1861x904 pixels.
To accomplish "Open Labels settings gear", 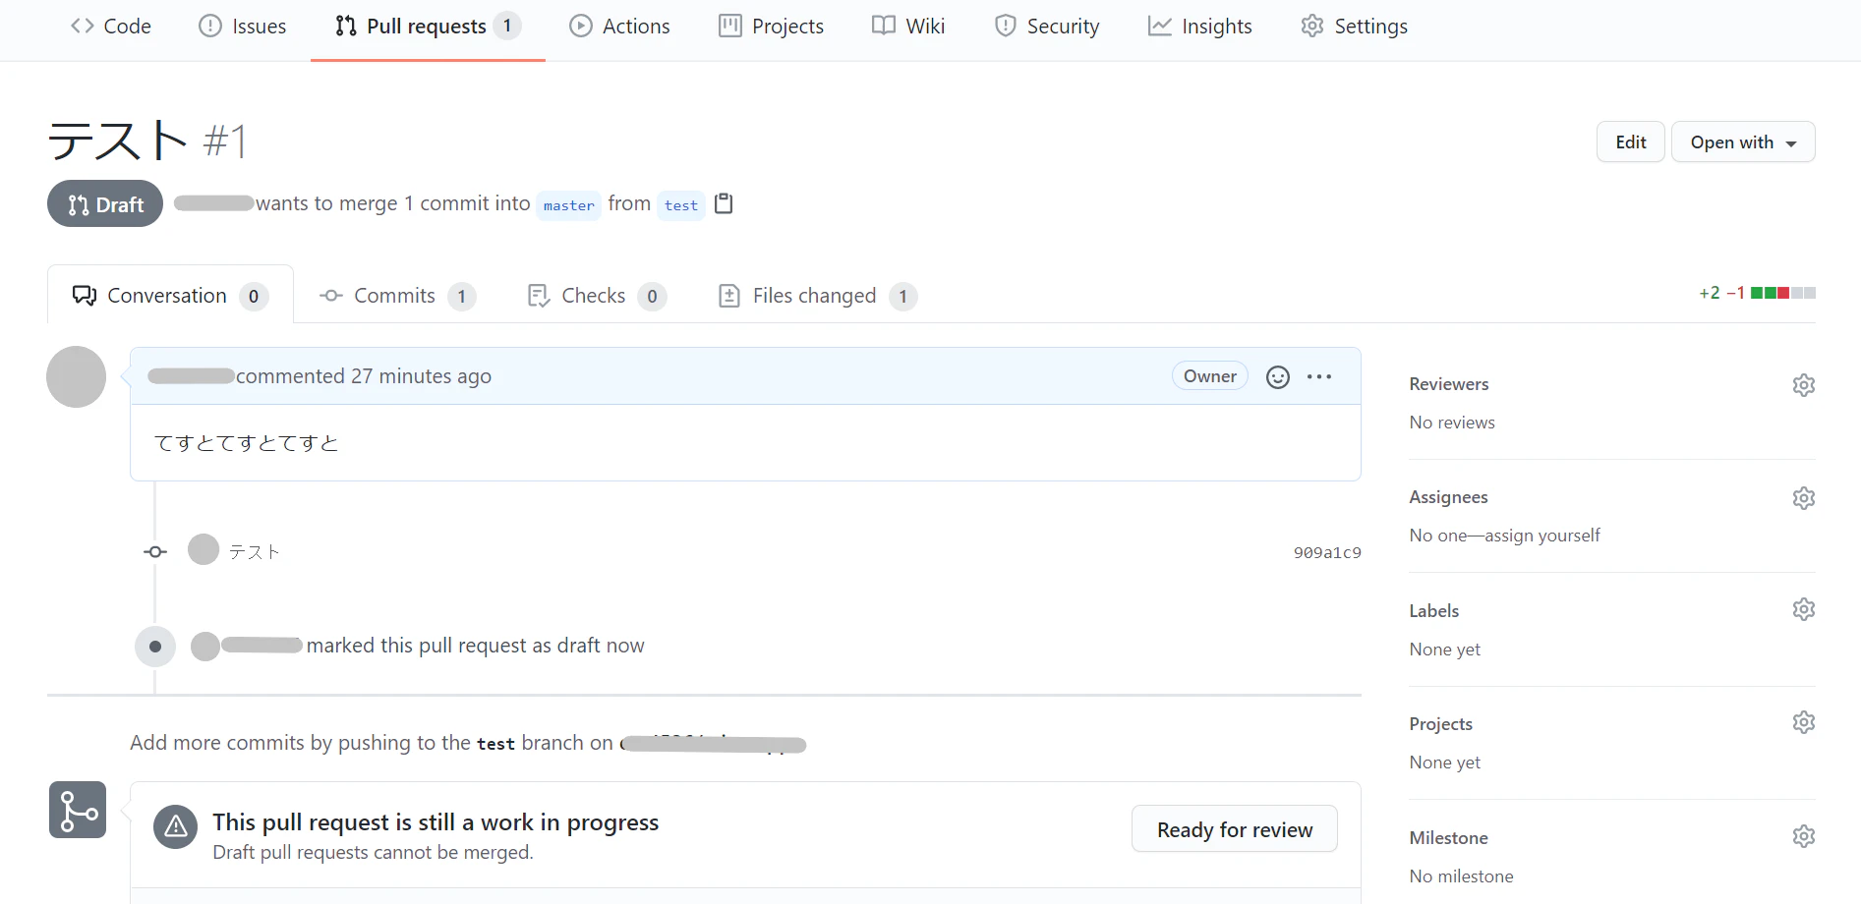I will pyautogui.click(x=1803, y=609).
